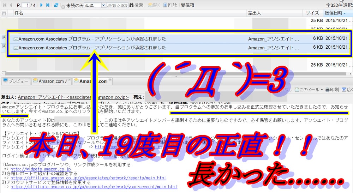Viewport: 353px width, 193px height.
Task: Click the 広く widen view button
Action: tap(347, 90)
